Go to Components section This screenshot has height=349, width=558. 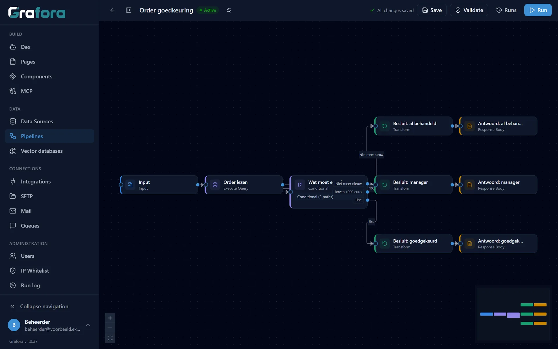point(49,76)
